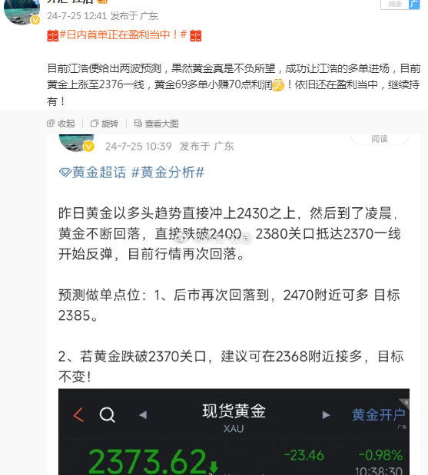Screen dimensions: 428x475
Task: Switch to the previous instrument with the left triangle
Action: pyautogui.click(x=143, y=414)
